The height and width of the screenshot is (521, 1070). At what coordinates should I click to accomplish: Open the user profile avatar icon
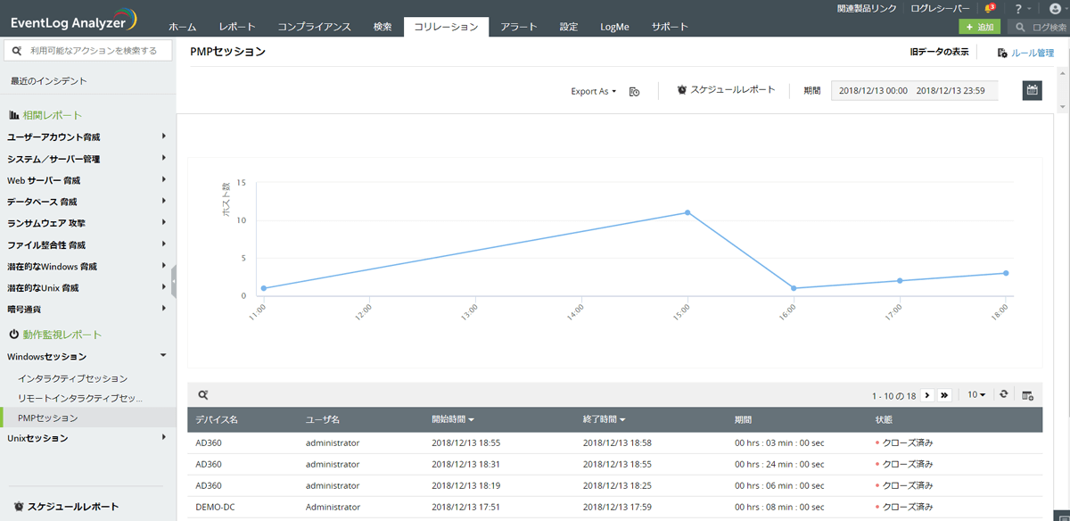point(1052,8)
